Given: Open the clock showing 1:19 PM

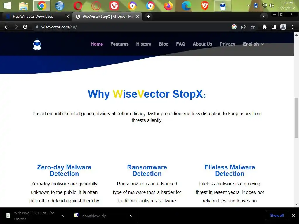Looking at the screenshot, I should click(286, 6).
